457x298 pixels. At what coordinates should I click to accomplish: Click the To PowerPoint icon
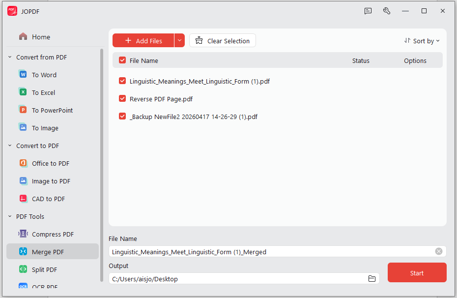click(x=23, y=110)
